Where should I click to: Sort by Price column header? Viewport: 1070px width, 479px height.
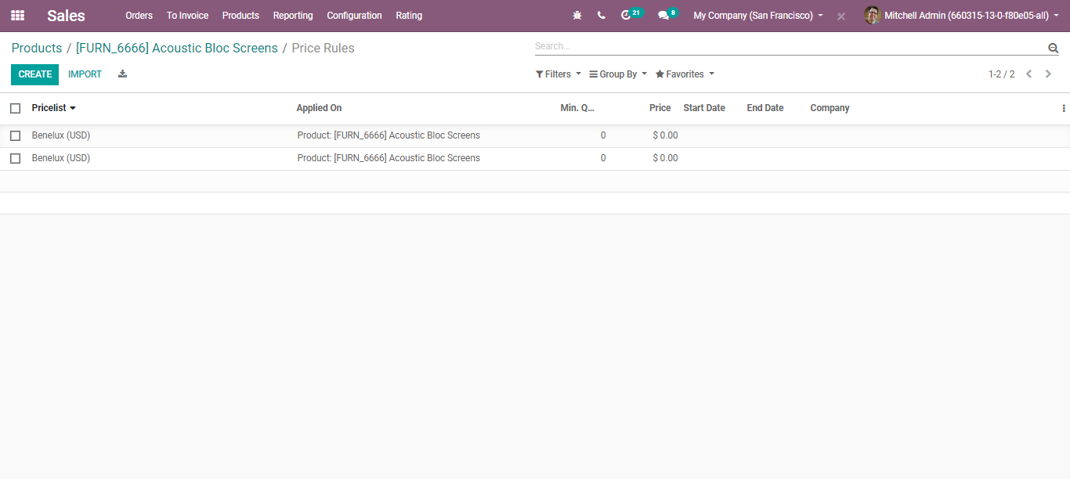coord(660,108)
